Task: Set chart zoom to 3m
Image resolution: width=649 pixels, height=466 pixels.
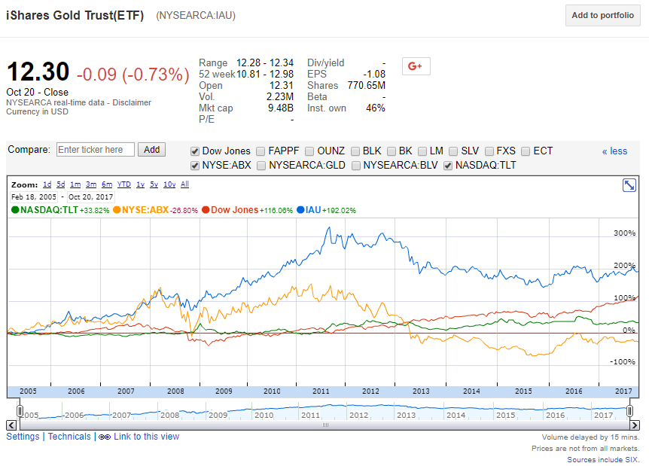Action: coord(91,184)
